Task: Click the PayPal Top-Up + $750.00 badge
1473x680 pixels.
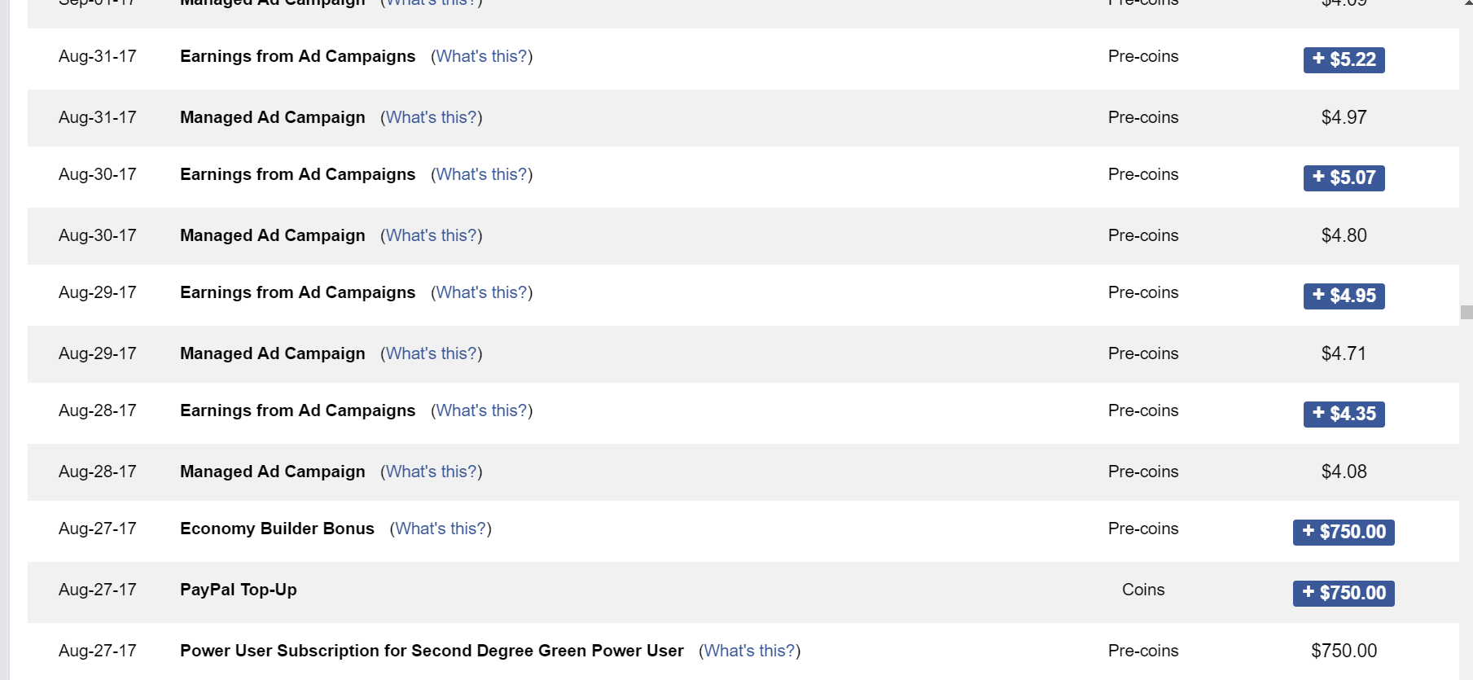Action: point(1344,593)
